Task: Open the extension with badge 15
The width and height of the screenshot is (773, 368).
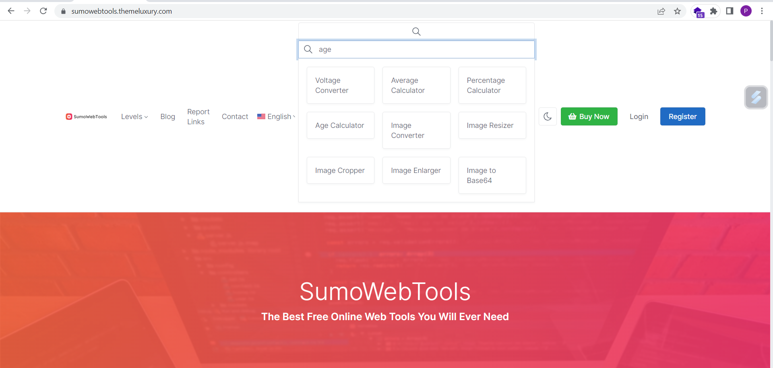Action: (698, 11)
